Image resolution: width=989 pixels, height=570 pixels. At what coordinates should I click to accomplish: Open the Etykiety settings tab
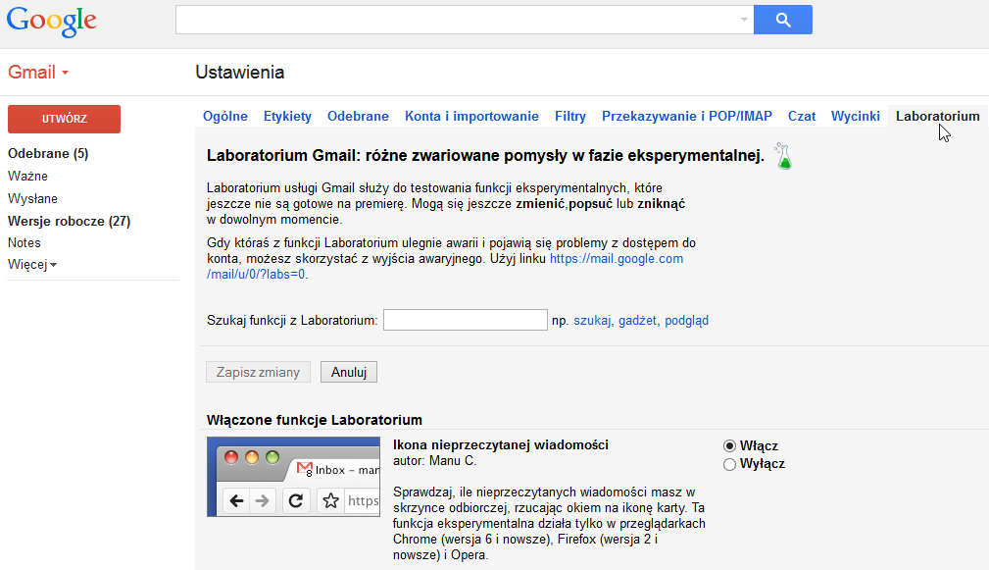pyautogui.click(x=287, y=116)
